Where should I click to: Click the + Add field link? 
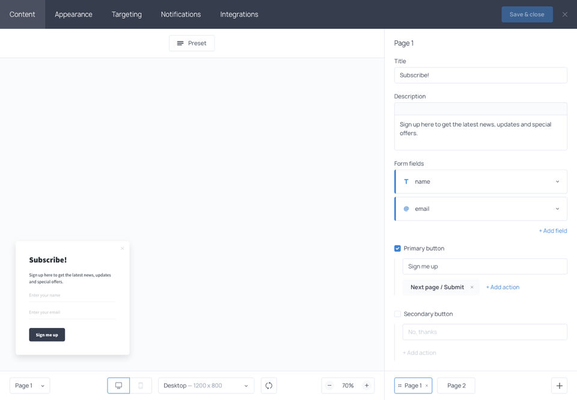tap(553, 231)
